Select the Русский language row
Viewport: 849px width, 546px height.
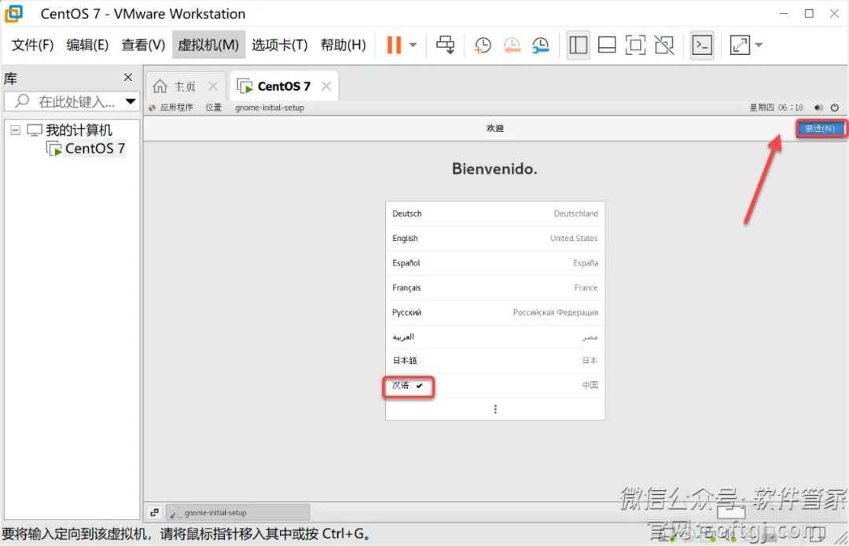point(495,312)
